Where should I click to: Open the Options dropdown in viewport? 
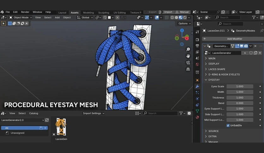point(184,23)
